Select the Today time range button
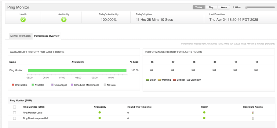The width and height of the screenshot is (277, 128). click(x=199, y=7)
